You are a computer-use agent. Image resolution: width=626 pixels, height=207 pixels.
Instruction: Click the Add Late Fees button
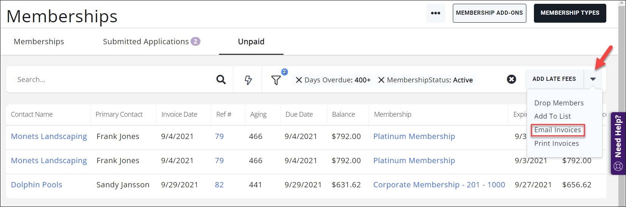554,79
